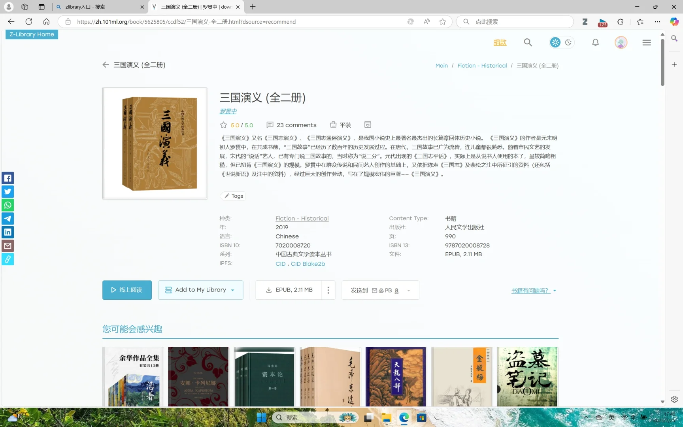Save the book with the bookmark icon
The width and height of the screenshot is (683, 427).
(x=368, y=125)
